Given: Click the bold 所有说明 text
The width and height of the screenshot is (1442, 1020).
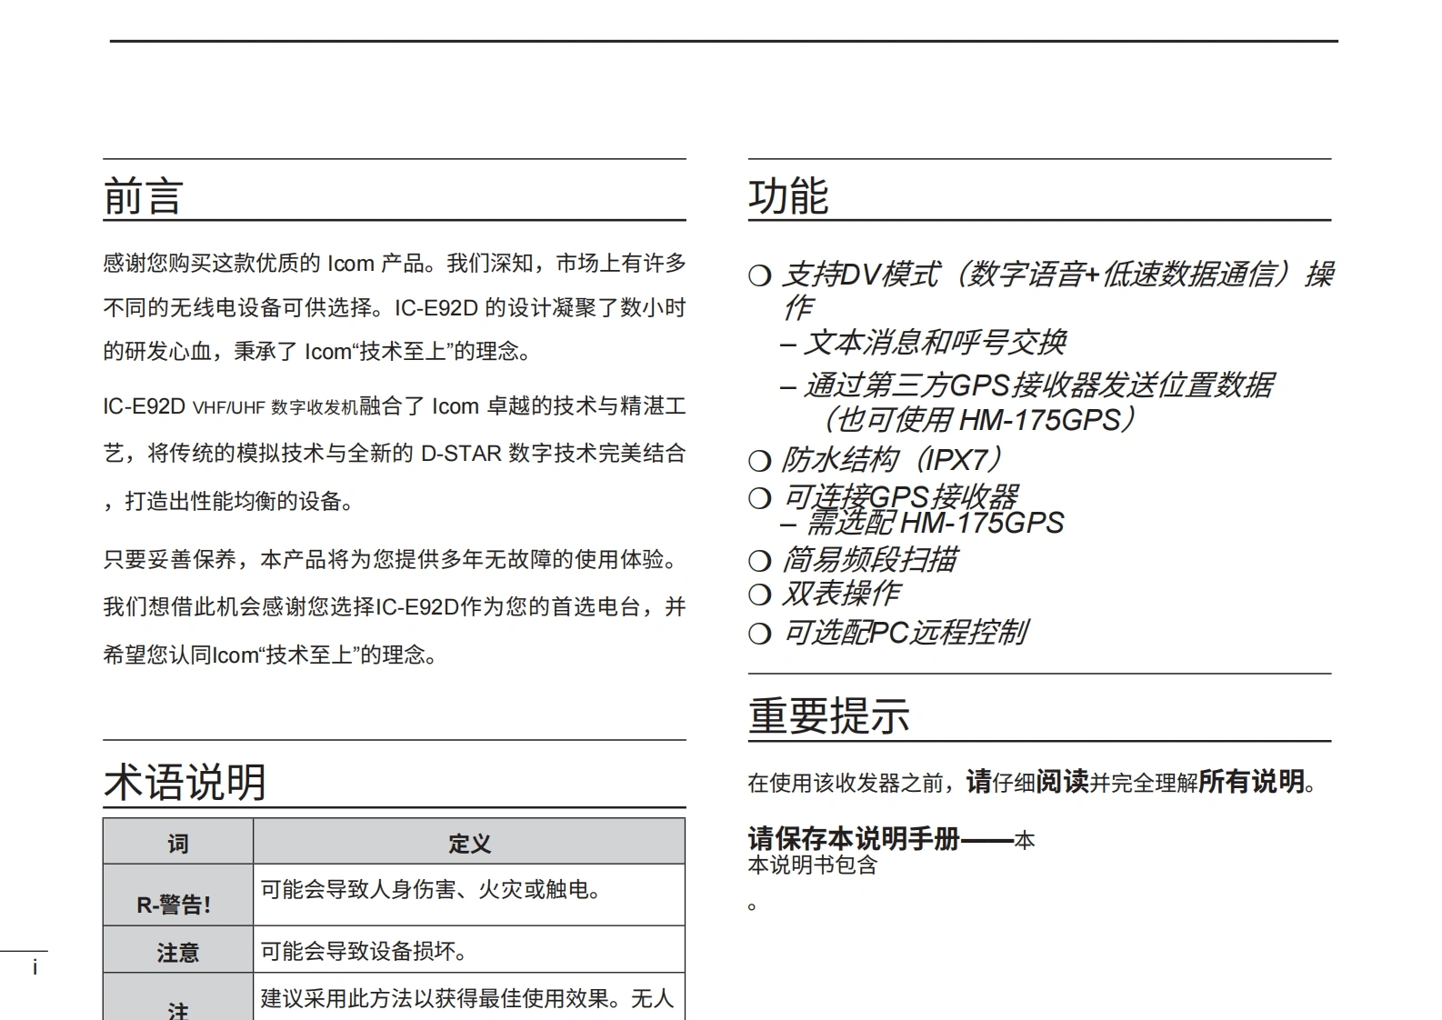Looking at the screenshot, I should 1251,781.
